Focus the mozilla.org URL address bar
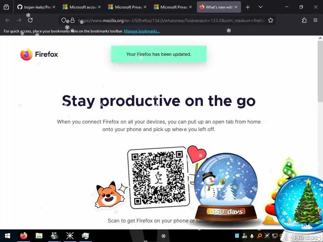Viewport: 323px width, 242px height. pos(171,20)
